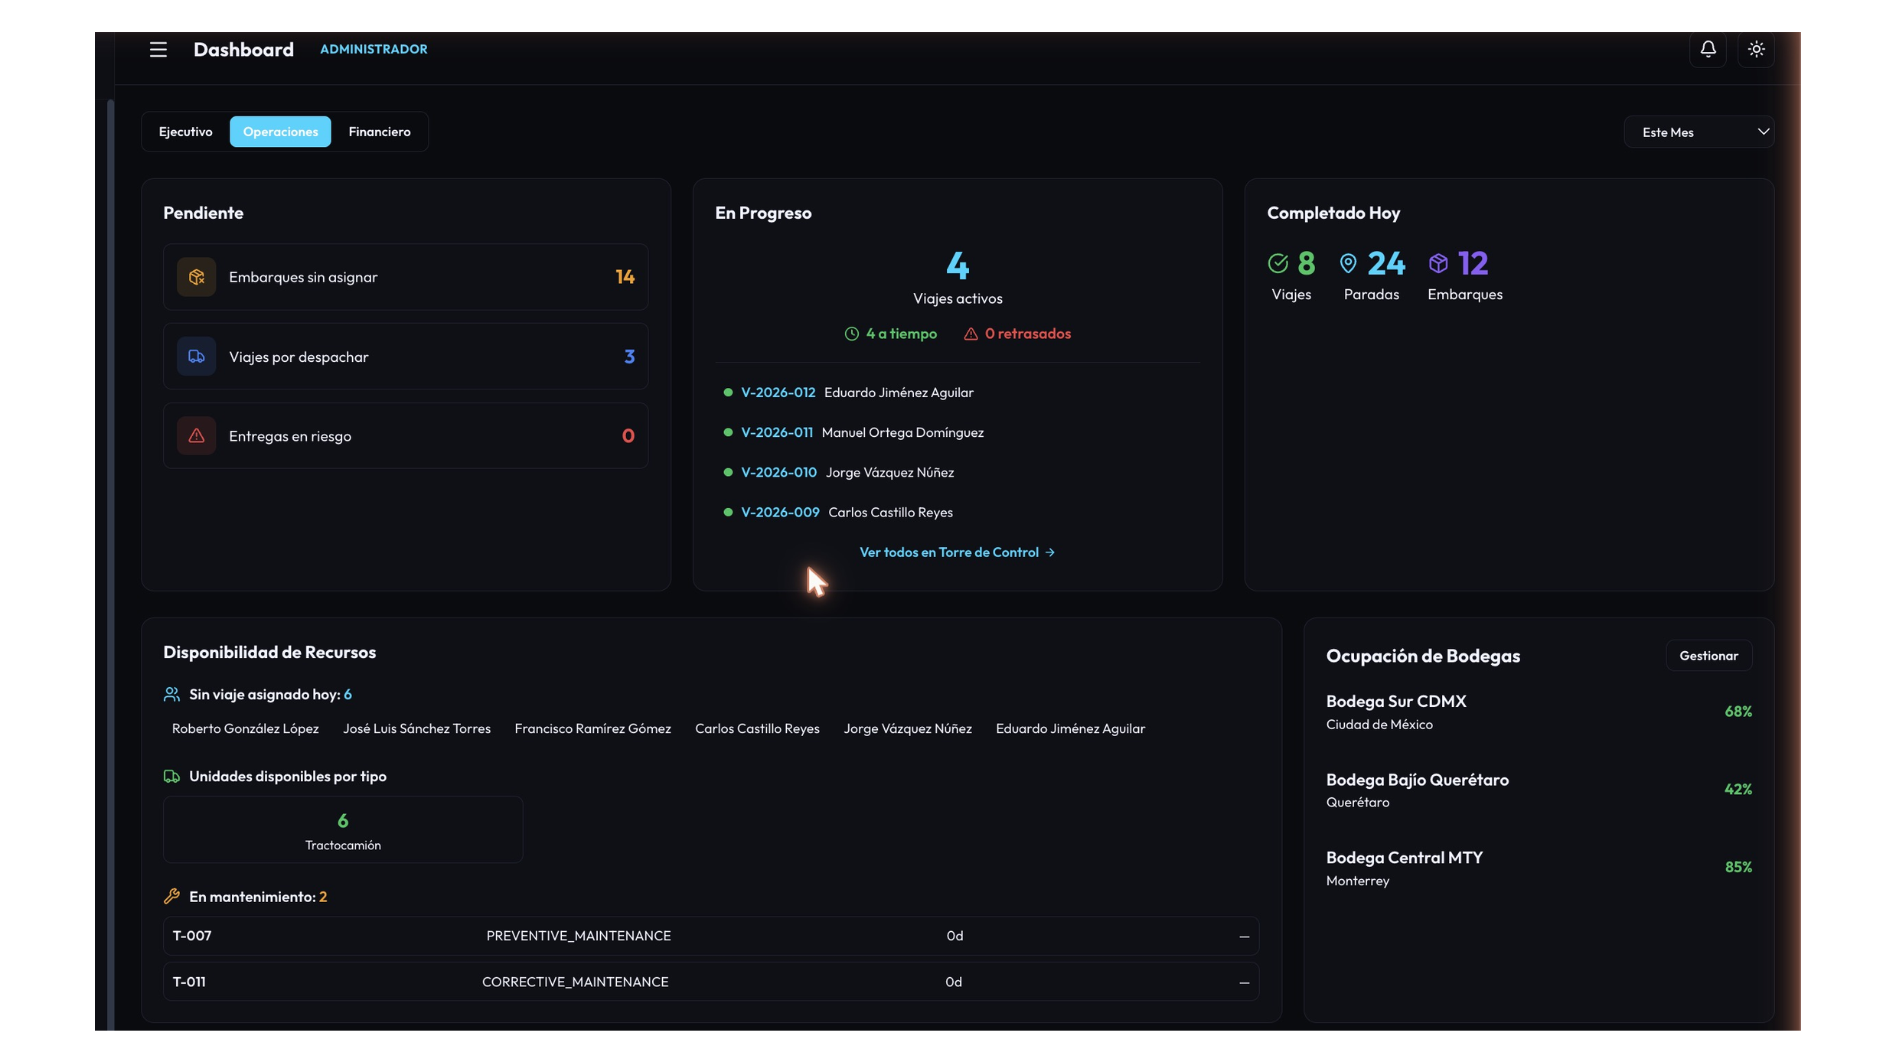This screenshot has height=1062, width=1896.
Task: Click the 68% occupancy value
Action: 1738,712
